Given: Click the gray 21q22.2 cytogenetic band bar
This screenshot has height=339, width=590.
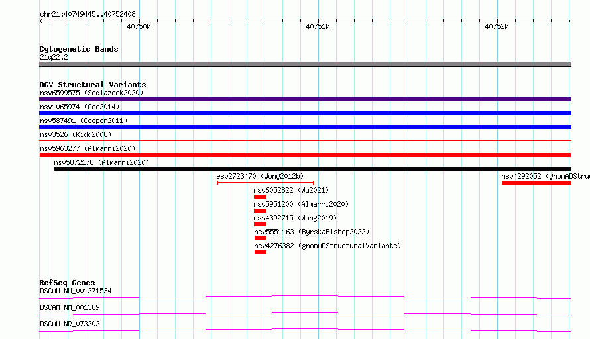Looking at the screenshot, I should [305, 64].
